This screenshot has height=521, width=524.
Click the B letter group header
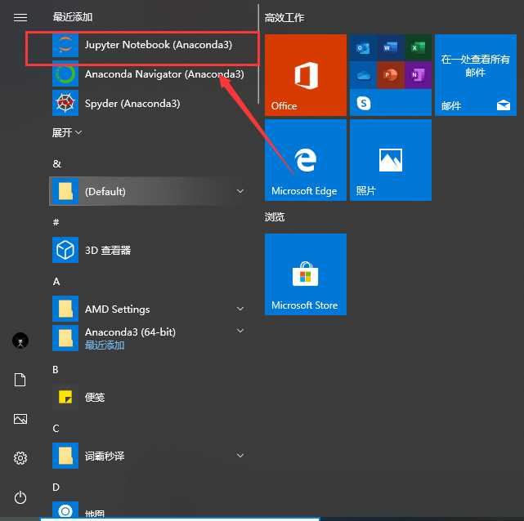[56, 369]
